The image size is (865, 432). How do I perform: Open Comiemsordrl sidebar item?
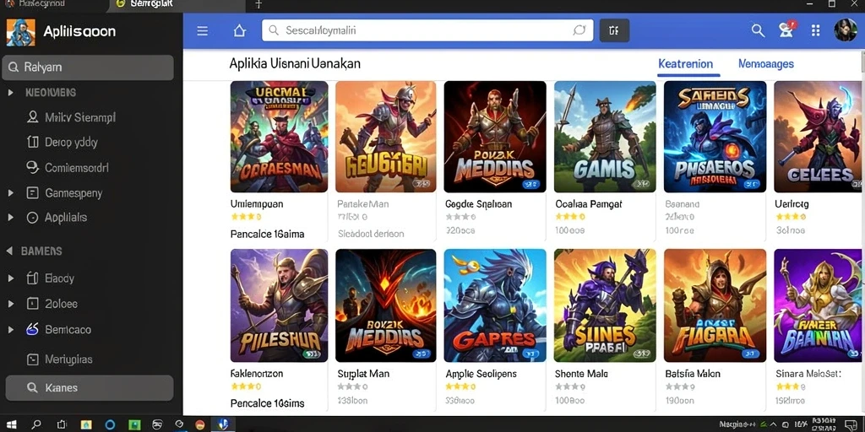tap(68, 168)
